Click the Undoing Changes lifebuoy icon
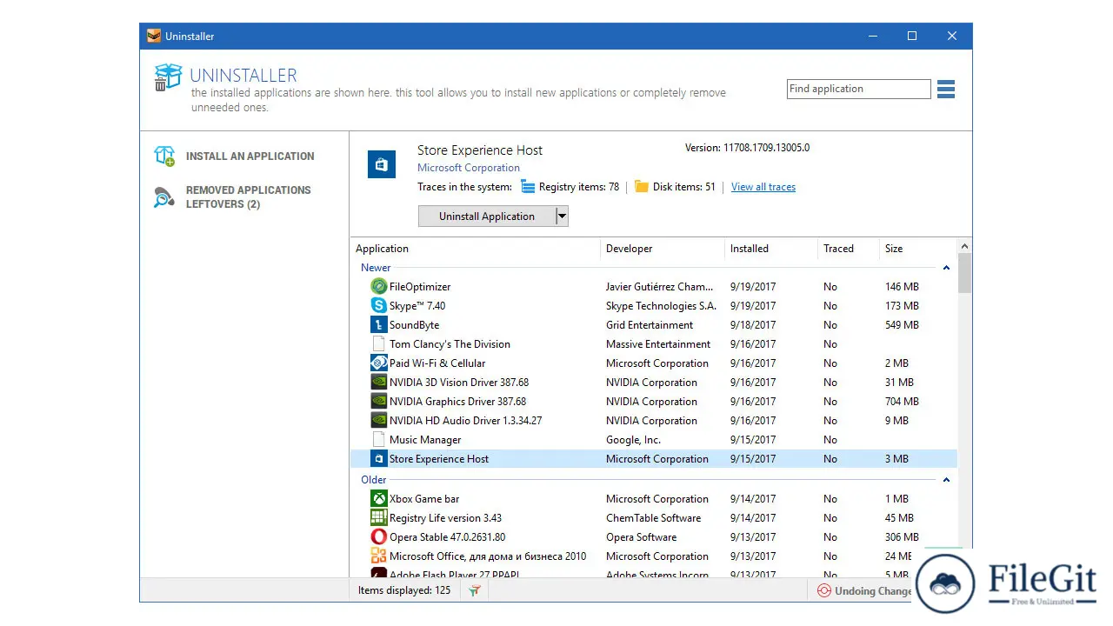 click(x=824, y=591)
